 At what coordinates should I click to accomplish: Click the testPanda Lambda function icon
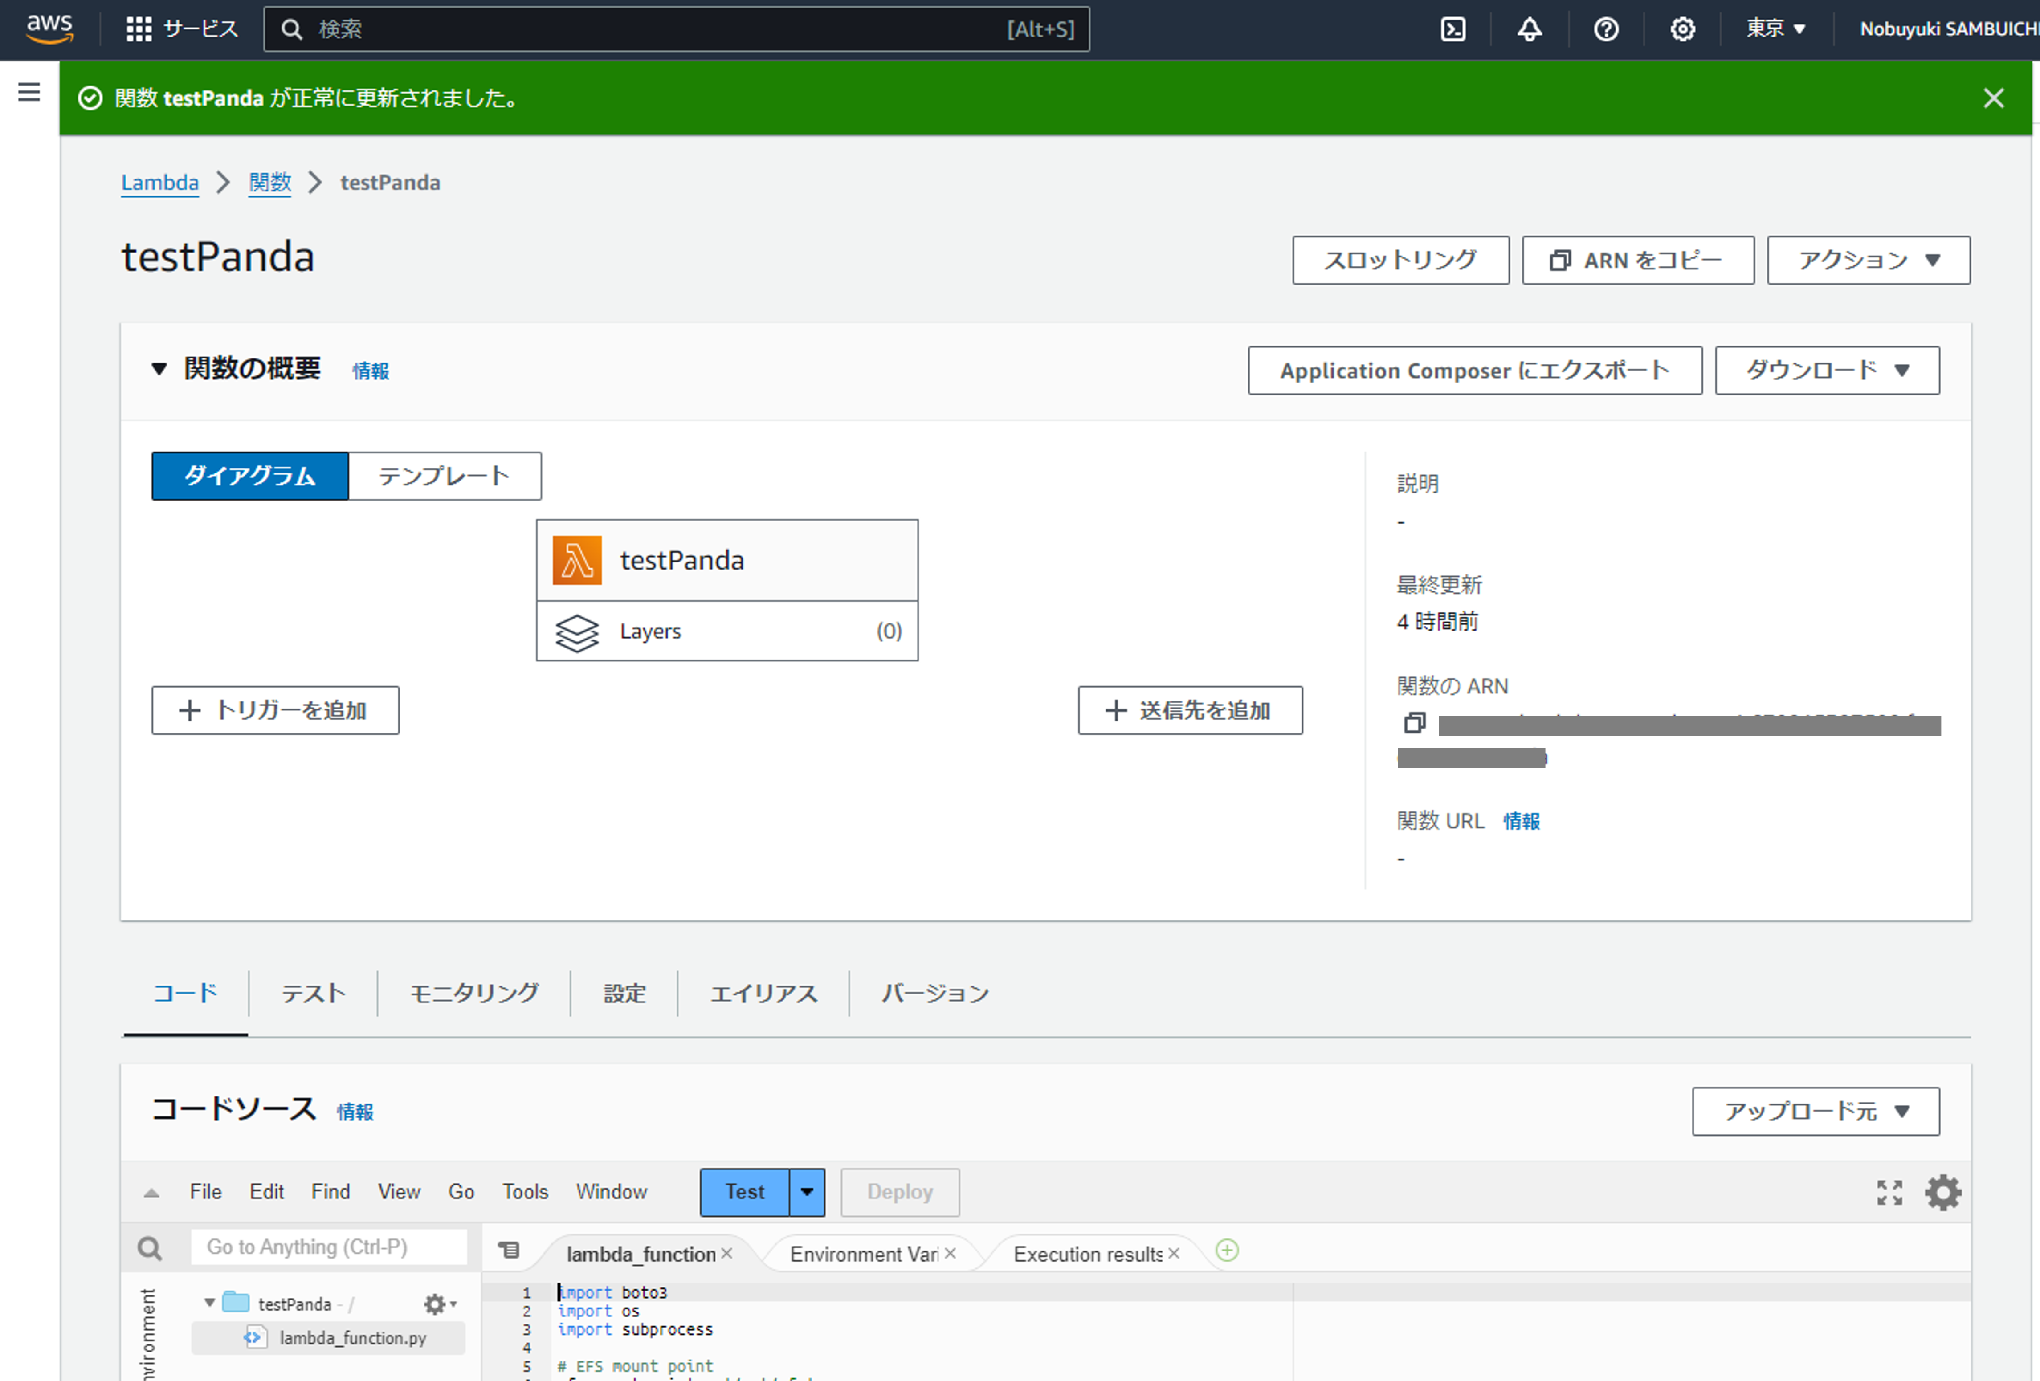[577, 560]
